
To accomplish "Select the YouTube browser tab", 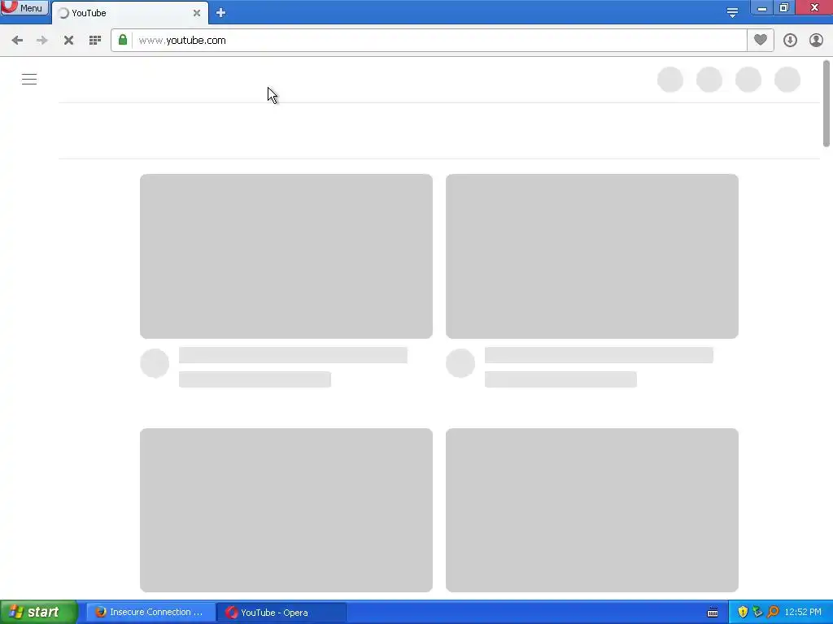I will [x=129, y=13].
